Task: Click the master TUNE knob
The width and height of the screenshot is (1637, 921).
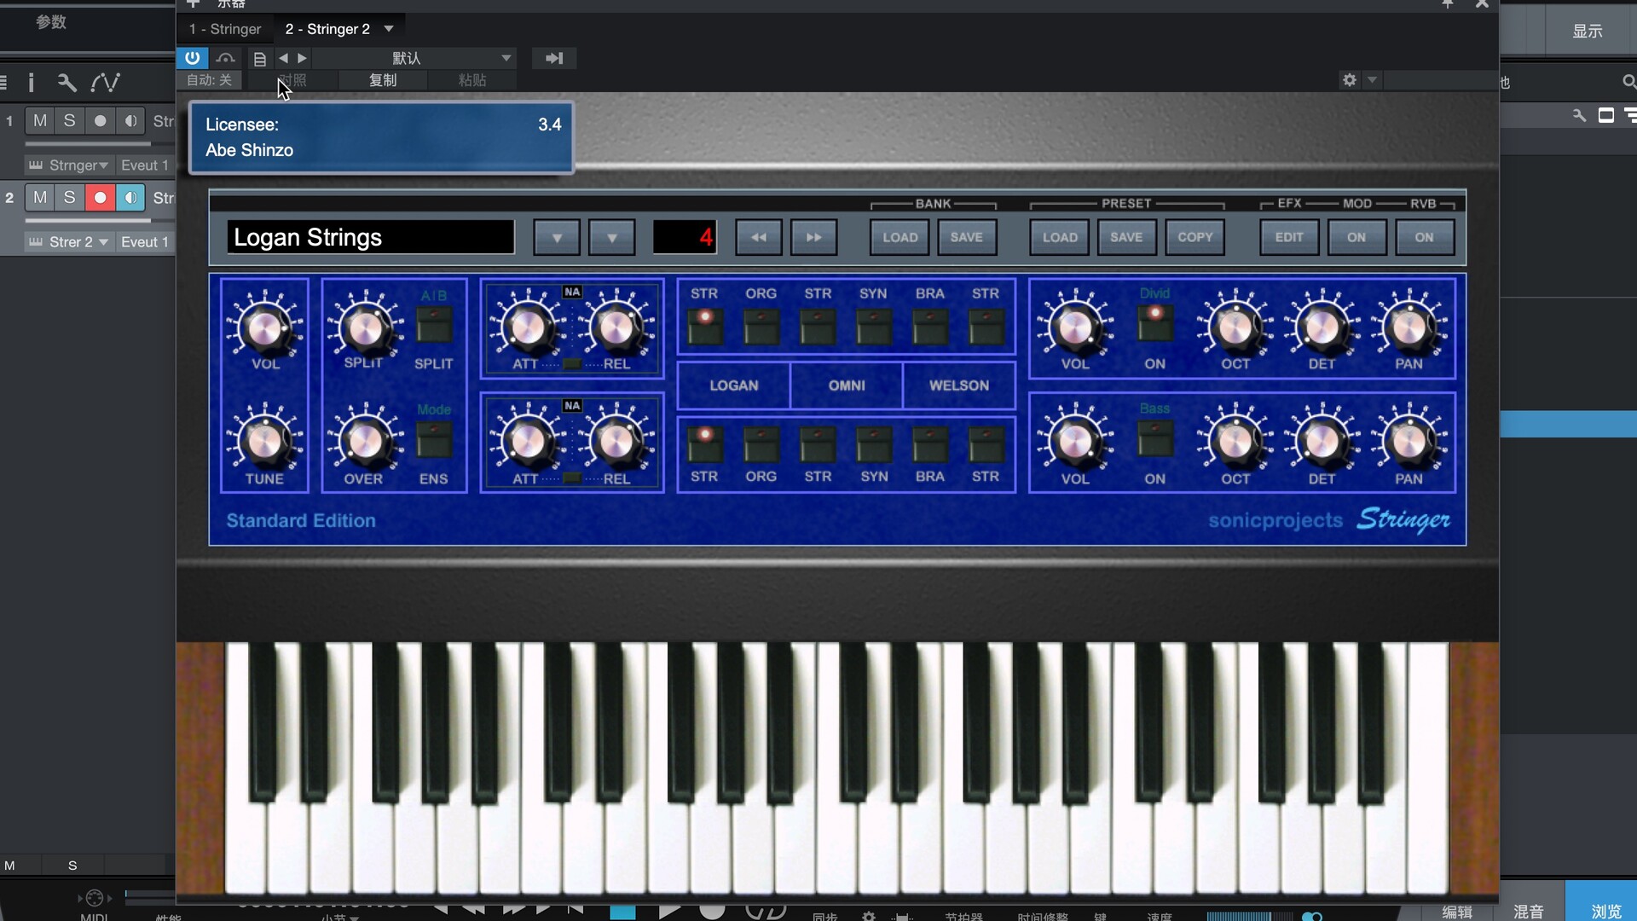Action: tap(264, 442)
